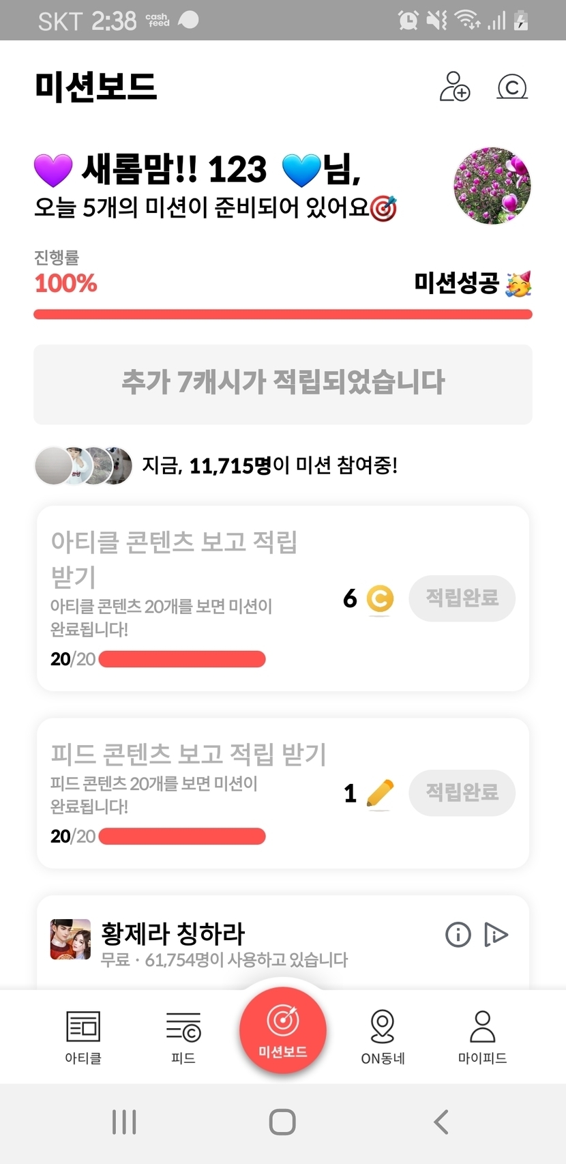Tap 적립완료 on the article mission

pos(462,598)
